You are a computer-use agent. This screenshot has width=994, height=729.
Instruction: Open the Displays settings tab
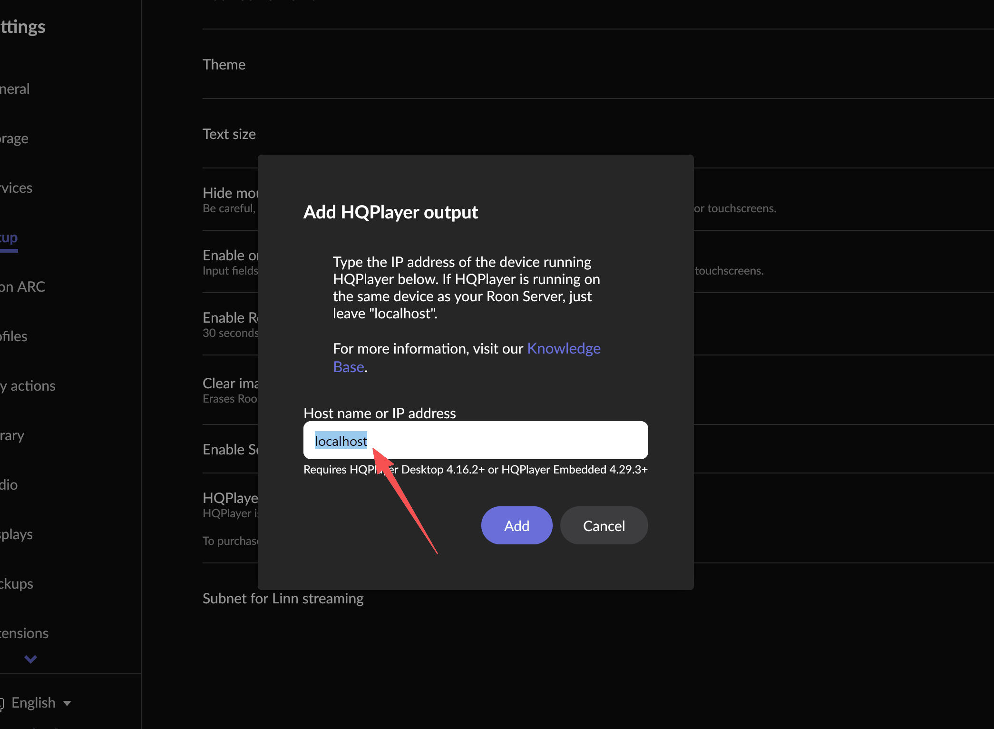tap(17, 534)
